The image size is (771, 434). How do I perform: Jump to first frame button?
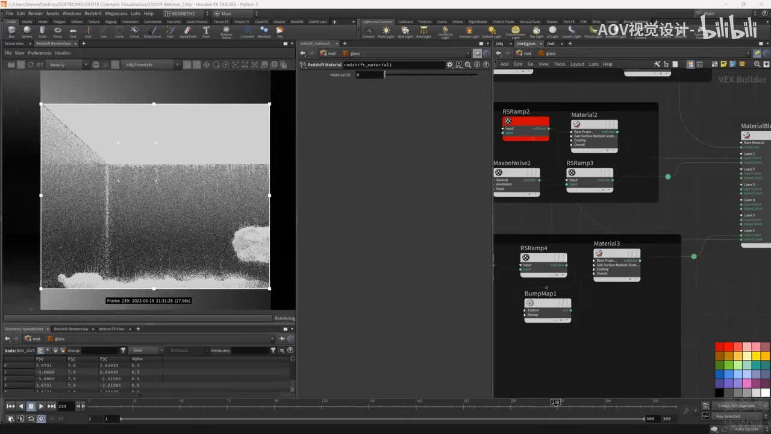click(x=10, y=406)
